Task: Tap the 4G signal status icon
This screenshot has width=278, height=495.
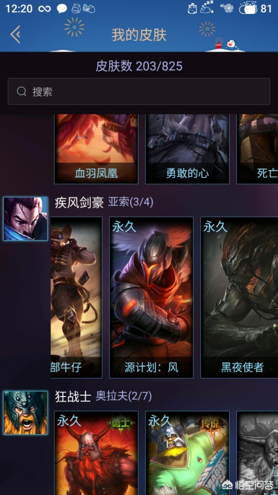Action: tap(227, 8)
